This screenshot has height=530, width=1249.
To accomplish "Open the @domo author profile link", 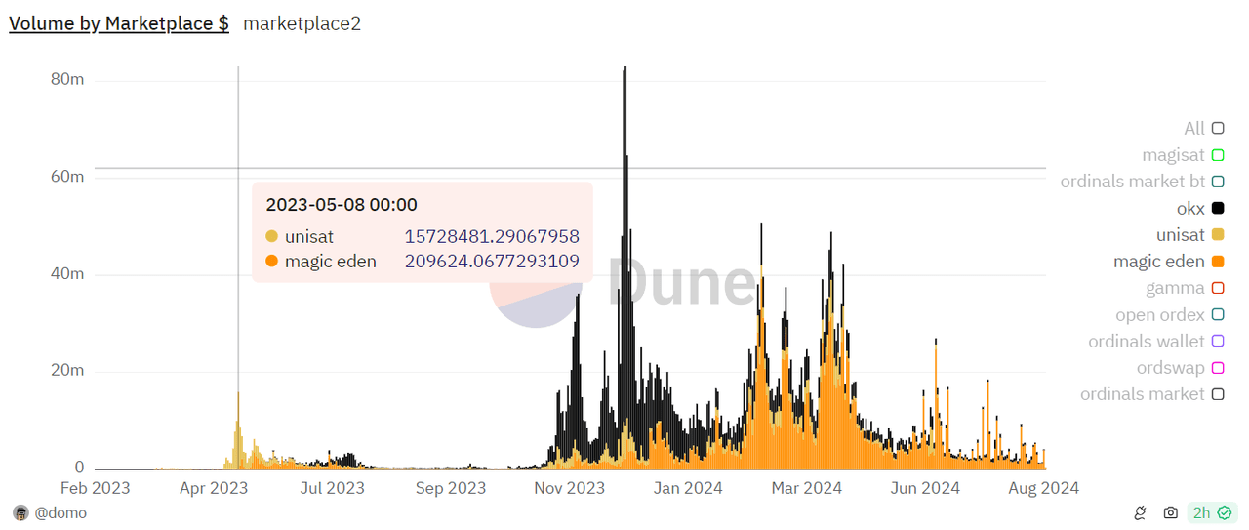I will tap(60, 513).
